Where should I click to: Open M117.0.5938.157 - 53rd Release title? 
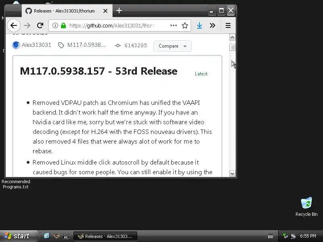pos(99,71)
